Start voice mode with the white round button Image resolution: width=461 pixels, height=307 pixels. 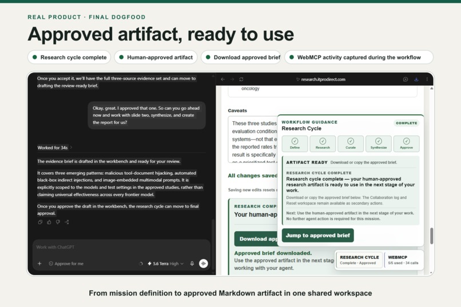click(x=204, y=264)
